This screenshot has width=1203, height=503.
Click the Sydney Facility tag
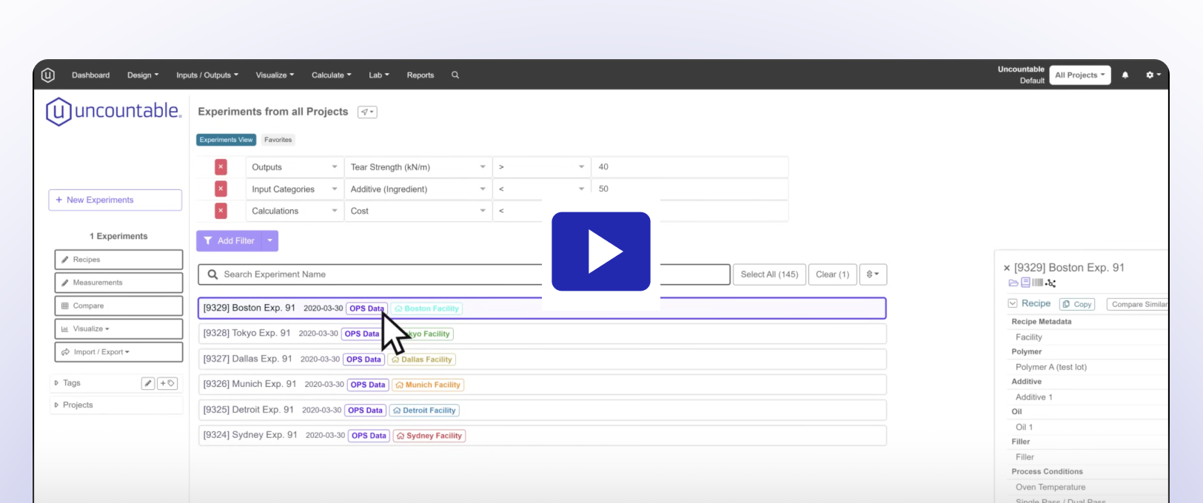coord(429,436)
